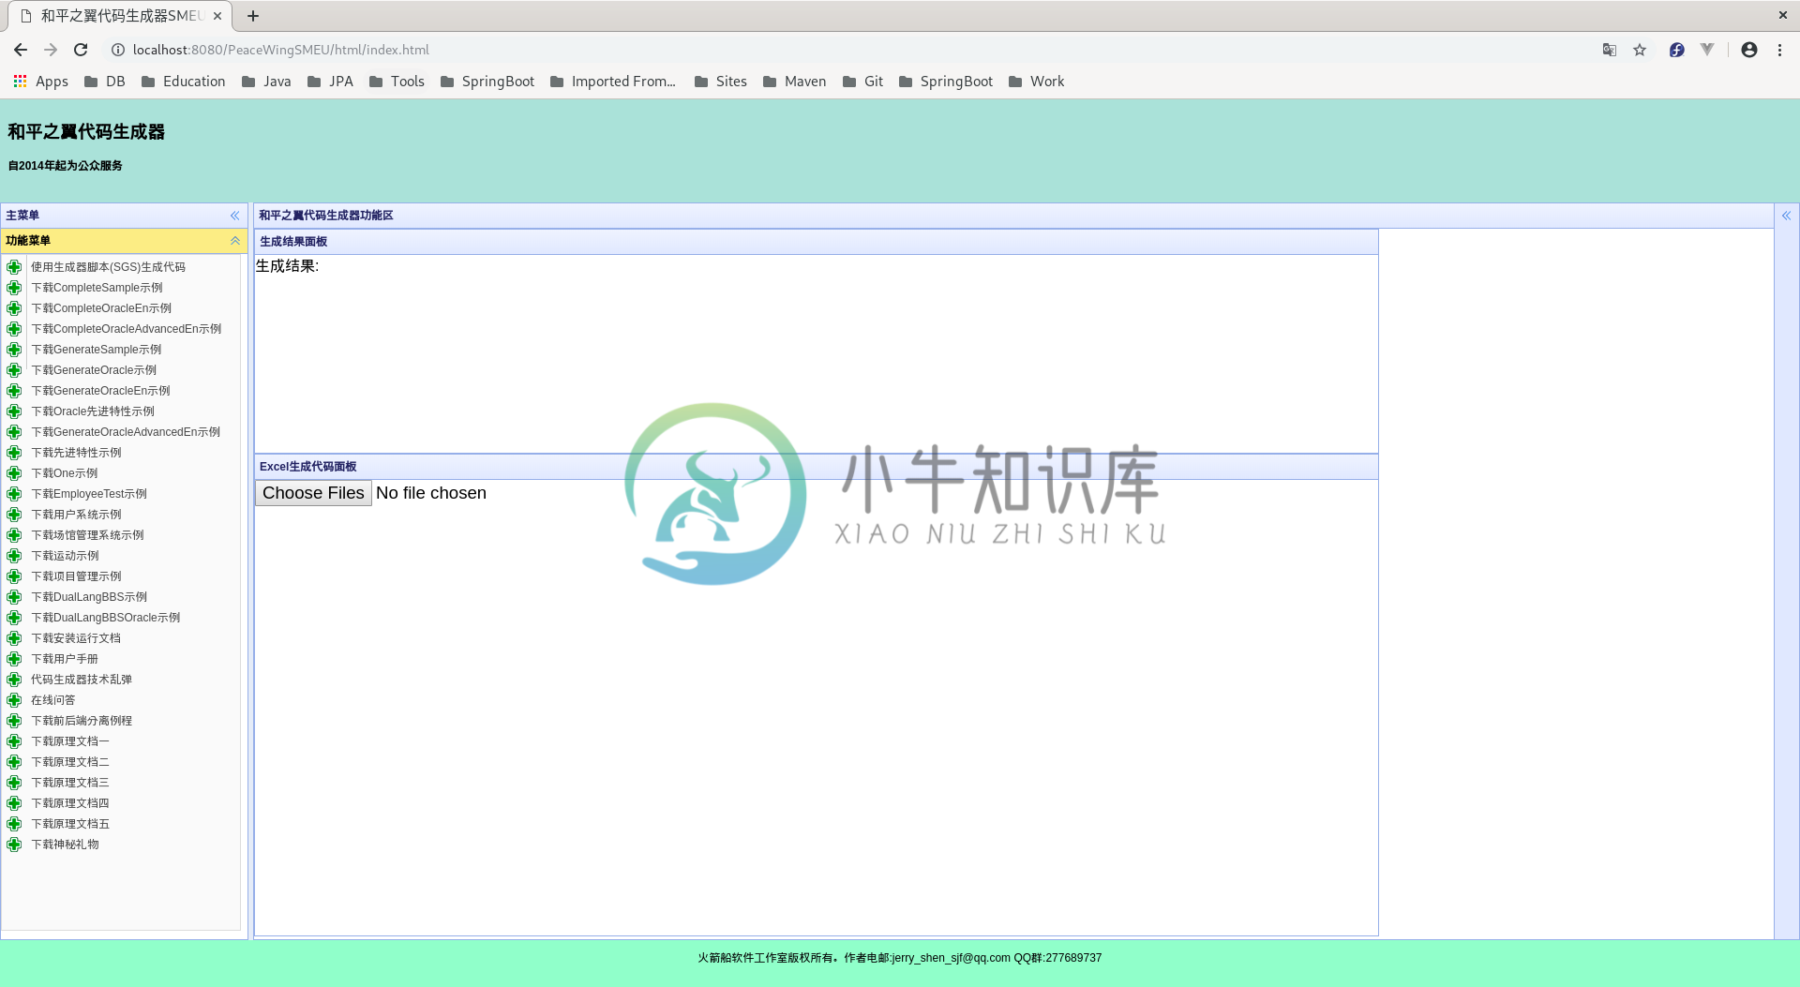The image size is (1800, 987).
Task: Open the Work bookmarks folder
Action: [x=1037, y=82]
